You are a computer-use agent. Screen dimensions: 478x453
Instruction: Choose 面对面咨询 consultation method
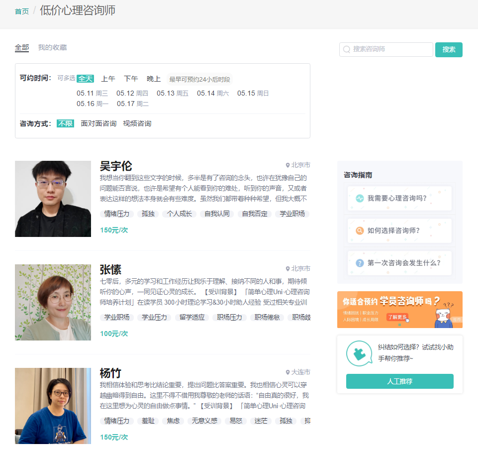pyautogui.click(x=98, y=123)
